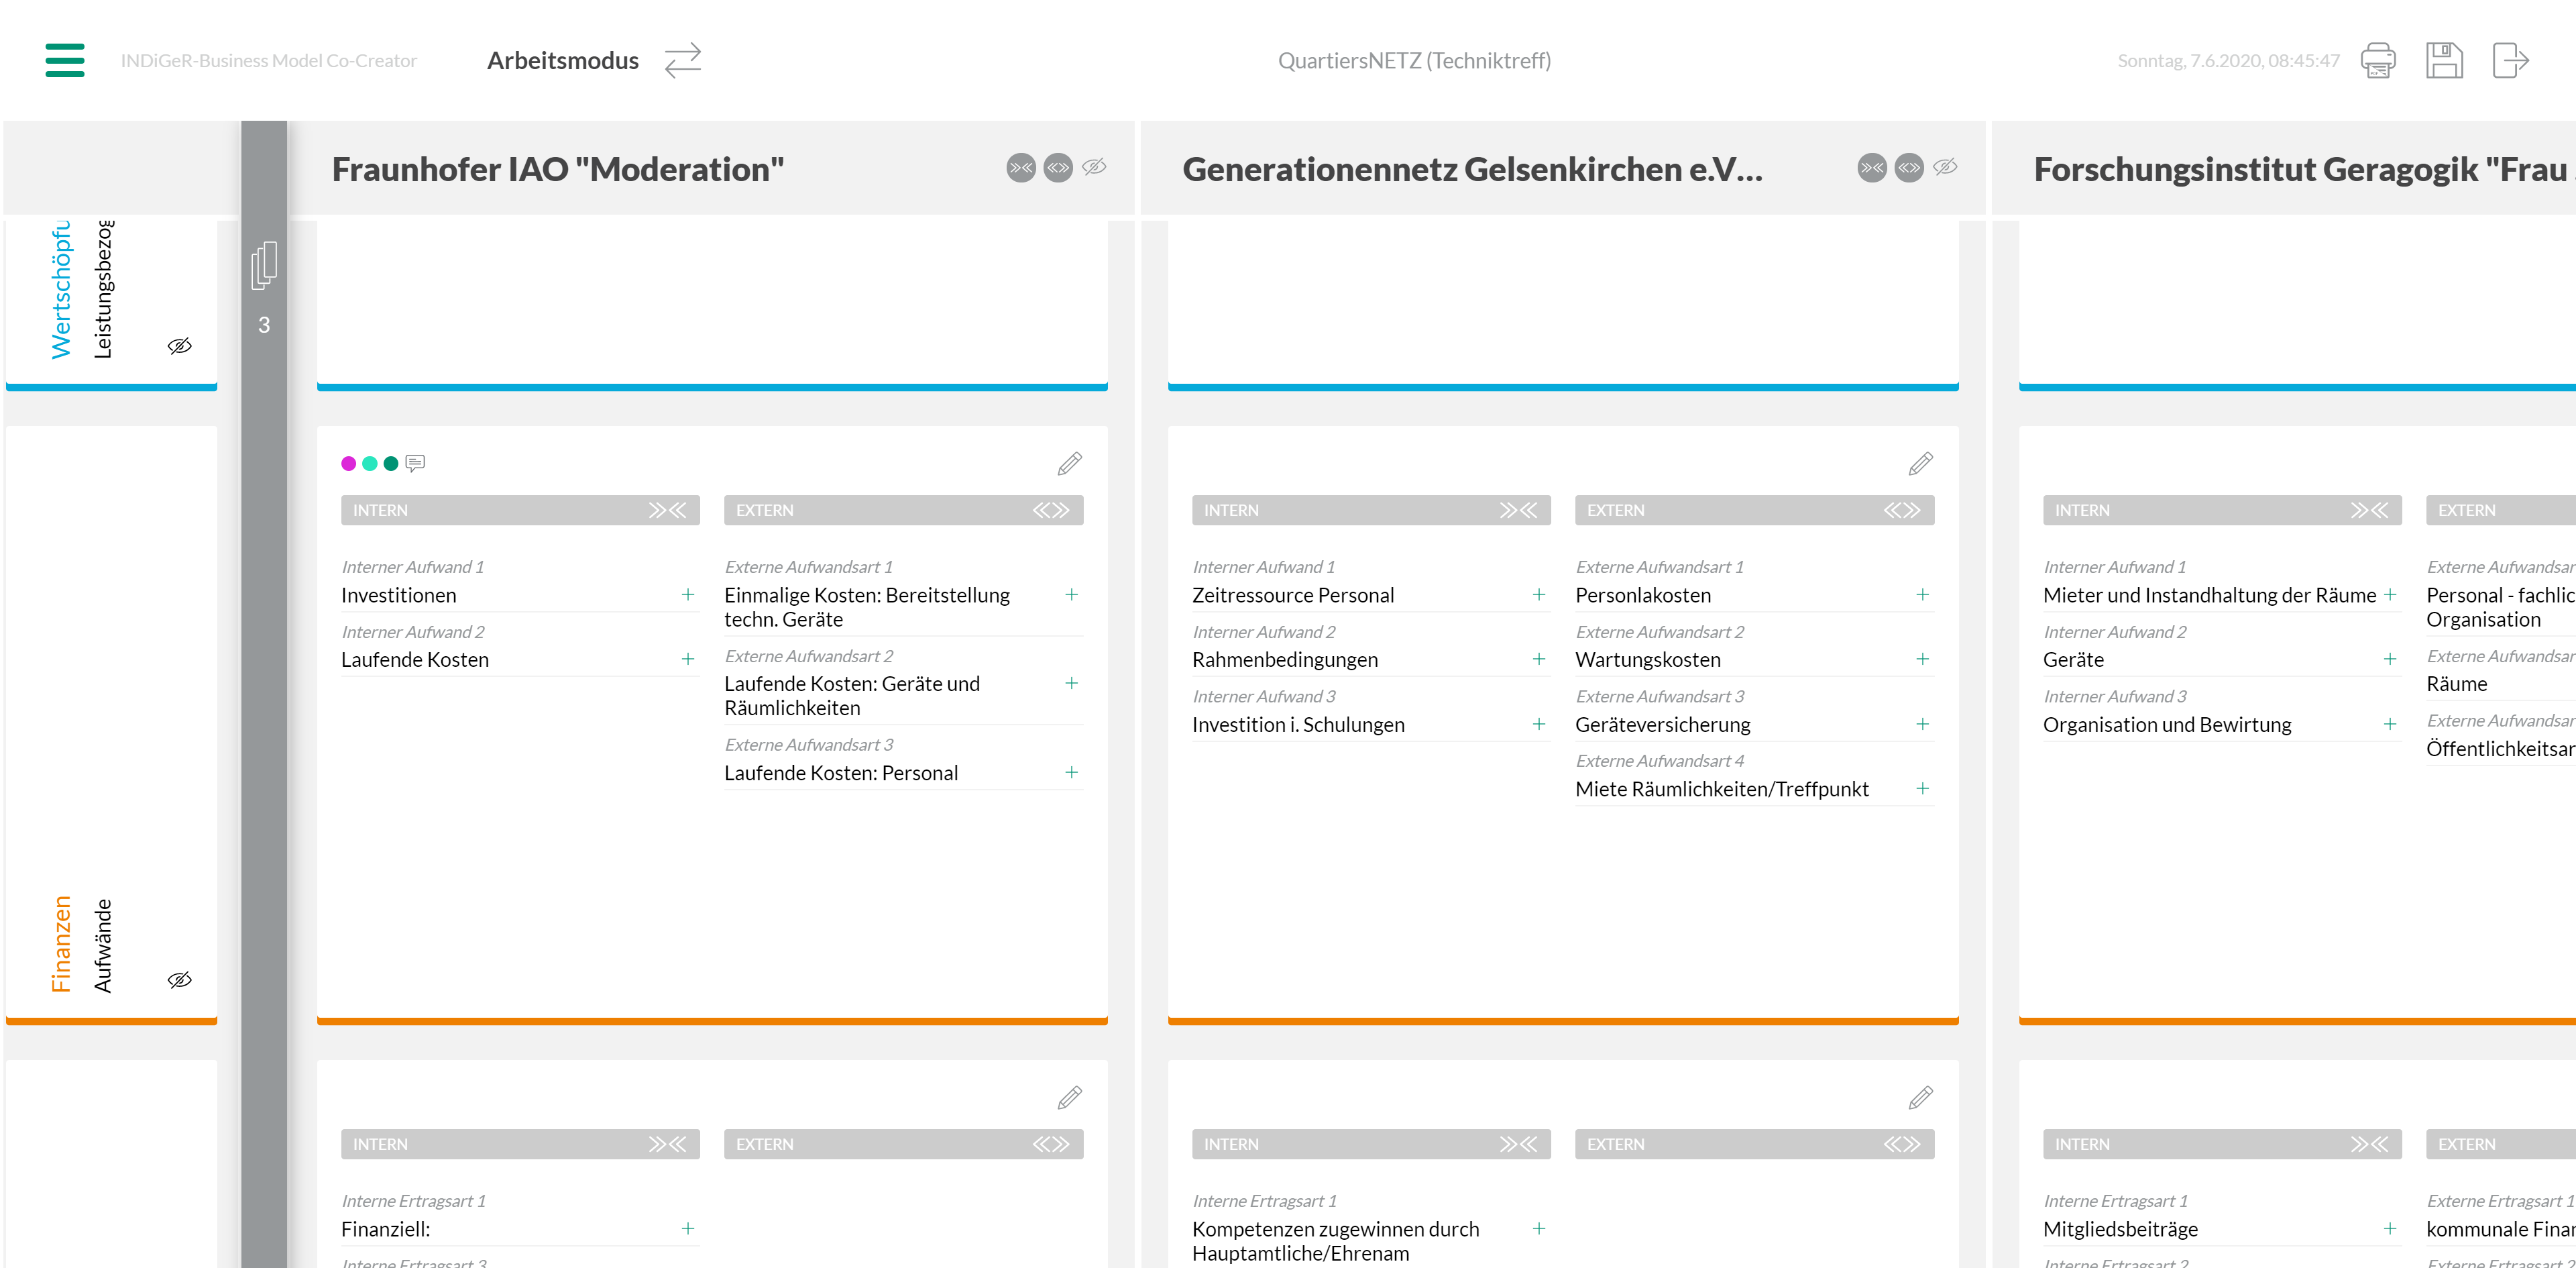Print the business model via printer icon

pyautogui.click(x=2378, y=60)
